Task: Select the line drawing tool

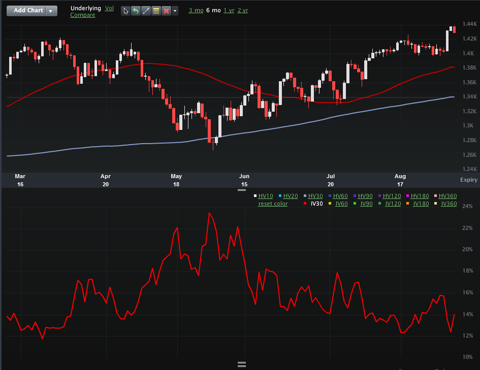Action: [146, 11]
